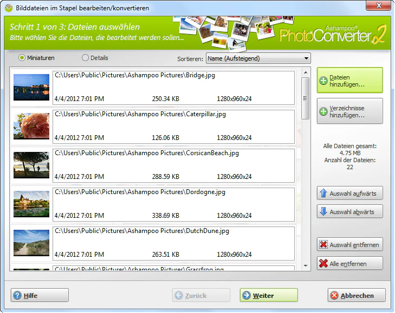
Task: Select the Miniaturen view radio button
Action: pyautogui.click(x=22, y=58)
